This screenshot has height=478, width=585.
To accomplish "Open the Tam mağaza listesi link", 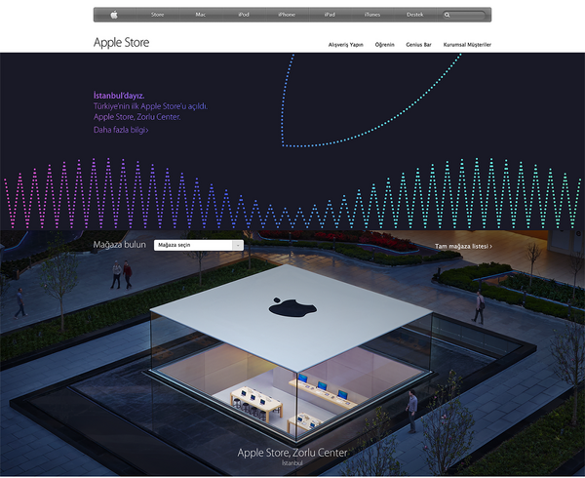I will tap(463, 246).
